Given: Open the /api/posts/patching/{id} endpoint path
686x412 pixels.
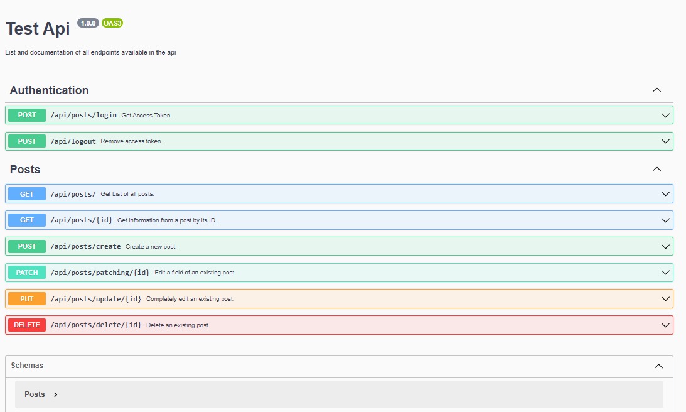Looking at the screenshot, I should [100, 273].
